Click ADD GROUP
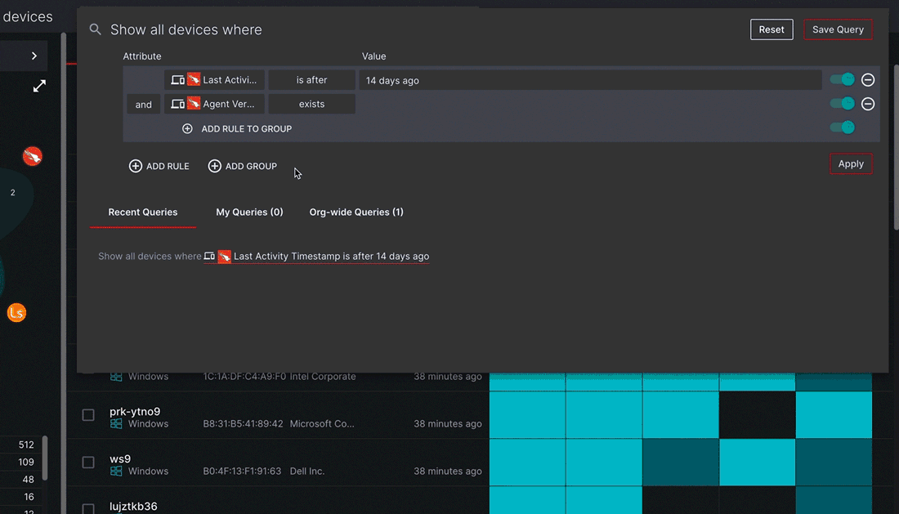The width and height of the screenshot is (899, 514). [243, 166]
